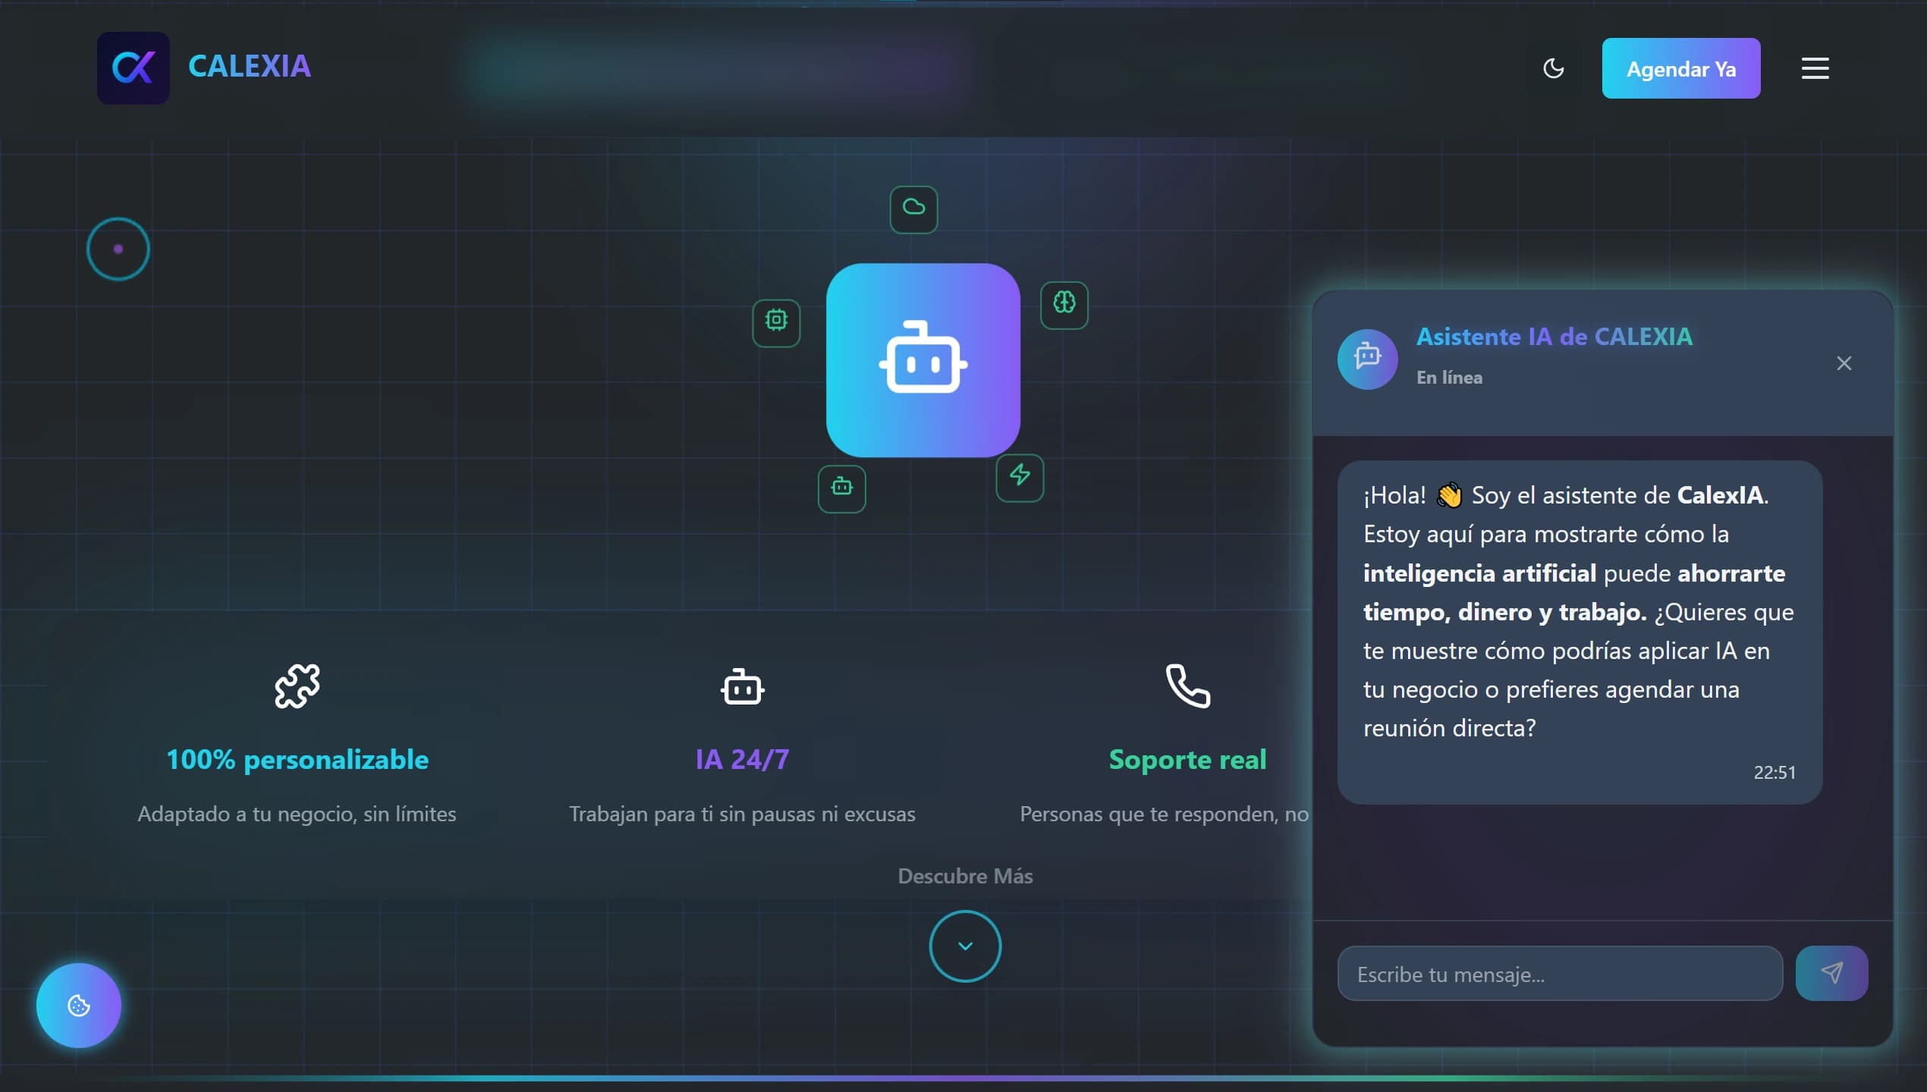Viewport: 1927px width, 1092px height.
Task: Click the large central robot icon
Action: (x=923, y=360)
